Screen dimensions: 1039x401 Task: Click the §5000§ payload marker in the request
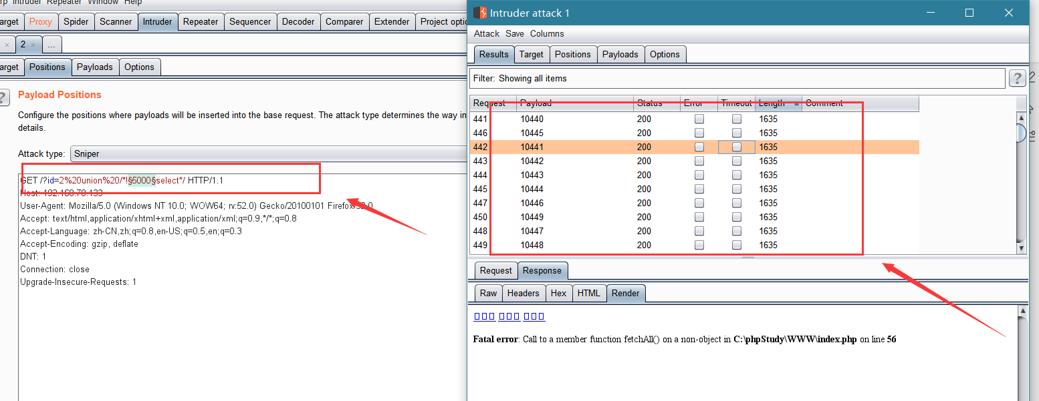click(142, 181)
